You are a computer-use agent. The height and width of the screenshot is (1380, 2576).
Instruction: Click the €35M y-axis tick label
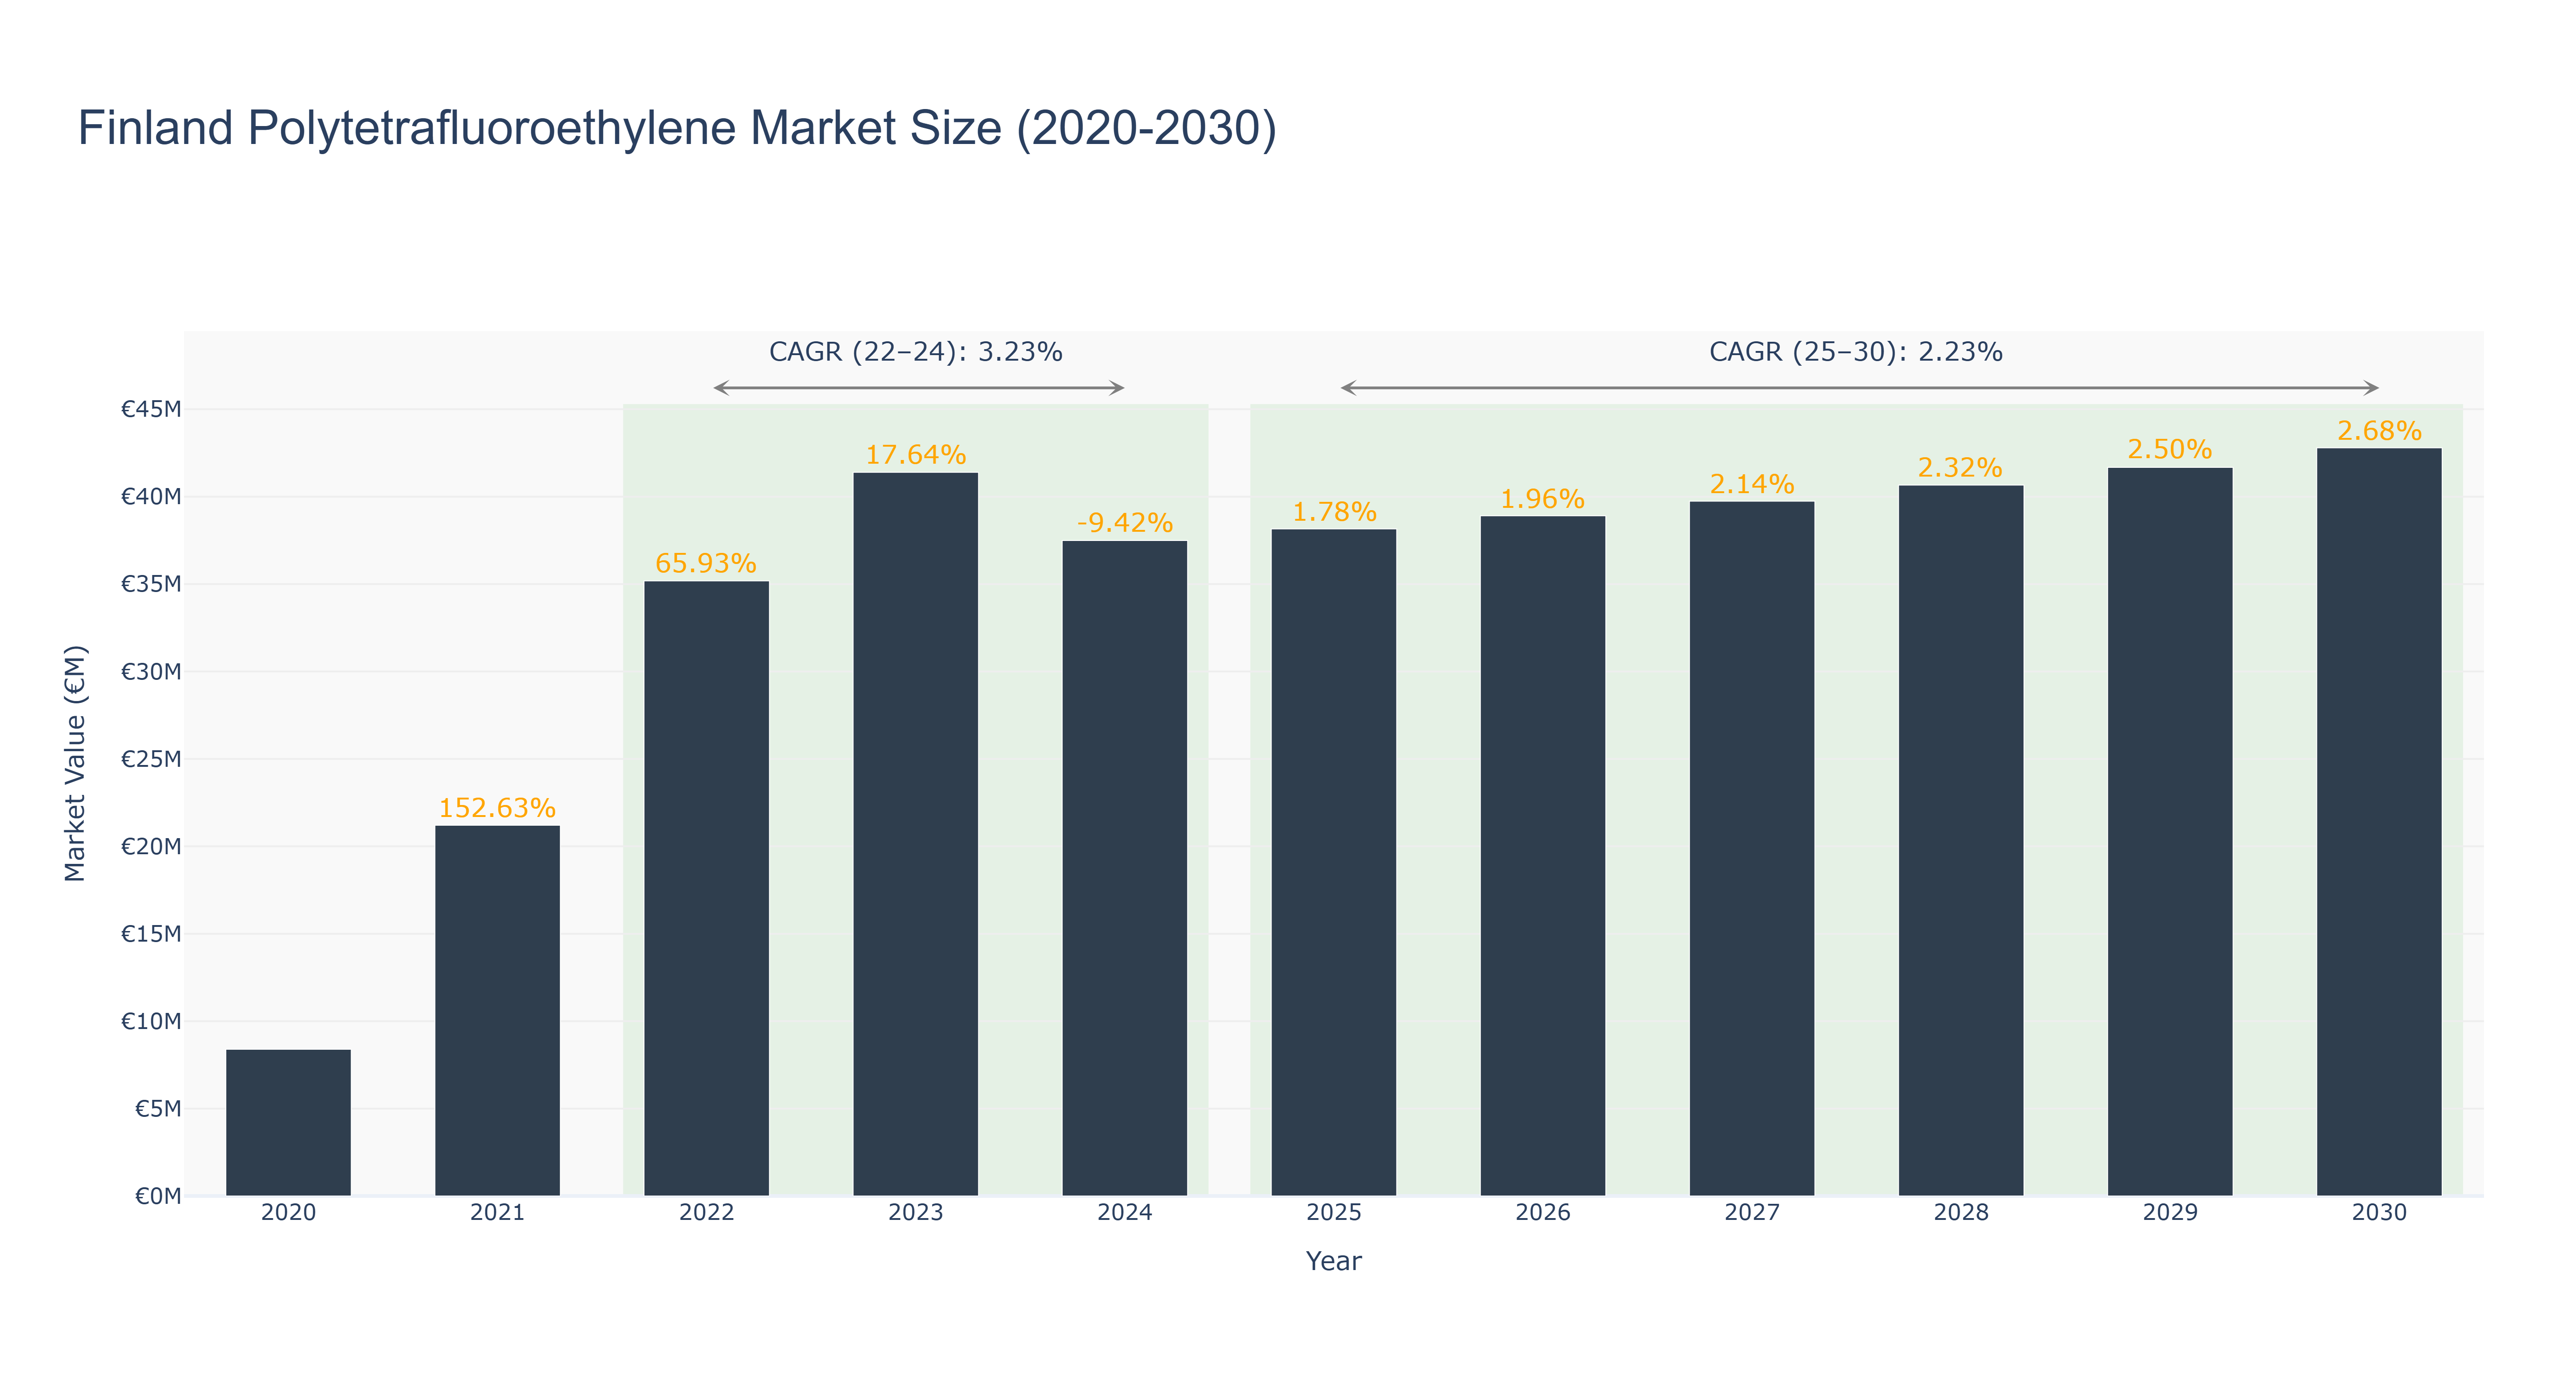tap(151, 584)
